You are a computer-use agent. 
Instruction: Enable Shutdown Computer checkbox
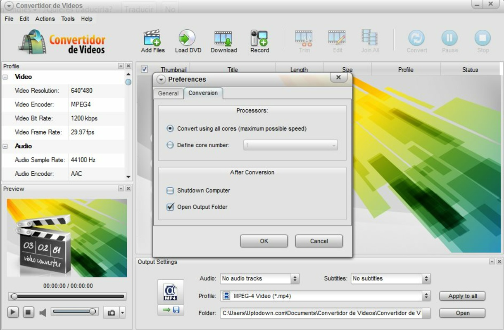coord(170,191)
